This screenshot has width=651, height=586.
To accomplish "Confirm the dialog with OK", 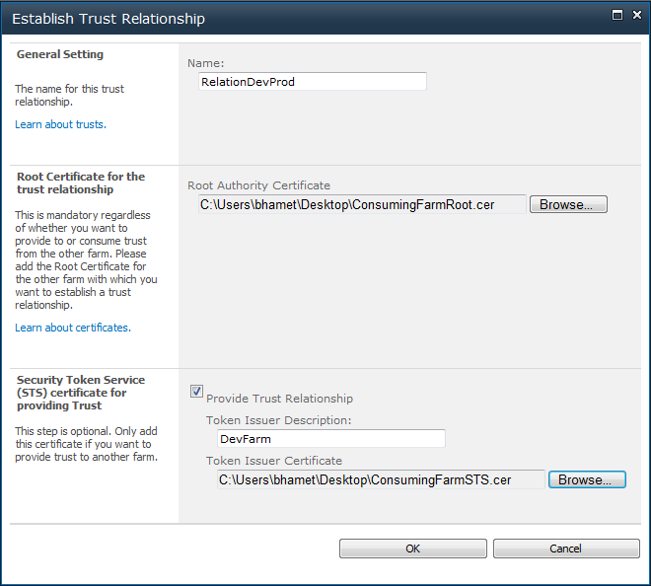I will click(412, 549).
